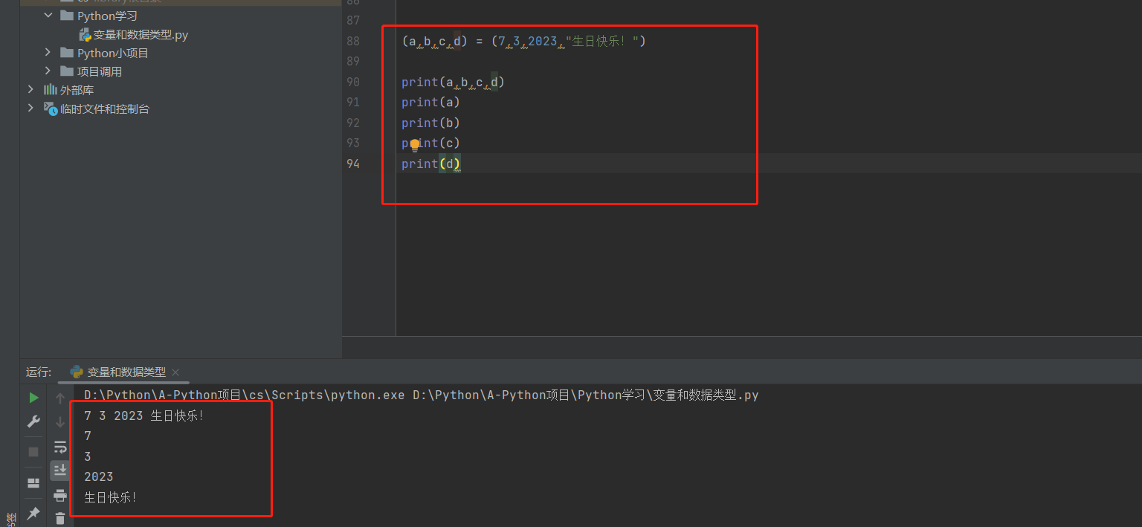The height and width of the screenshot is (527, 1142).
Task: Clear console output with the trash icon
Action: [60, 518]
